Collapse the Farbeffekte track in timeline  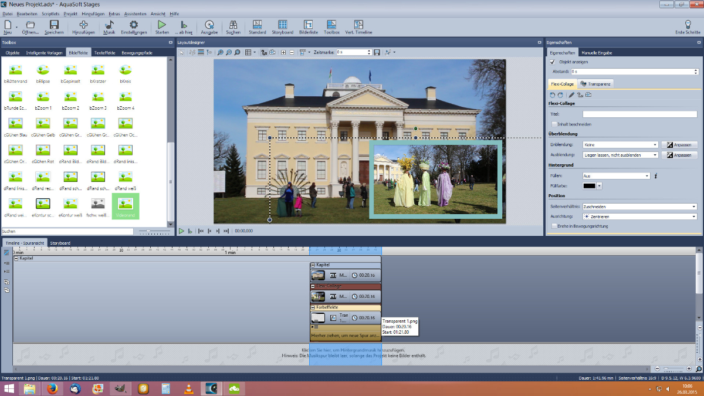click(313, 307)
